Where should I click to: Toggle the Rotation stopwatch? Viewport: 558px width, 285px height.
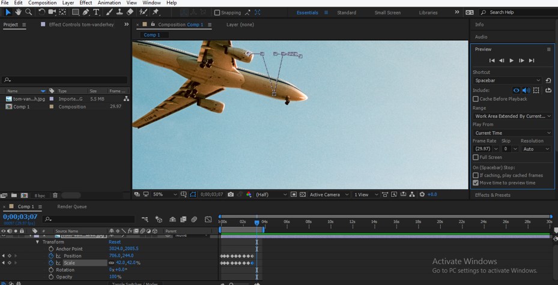[x=51, y=270]
